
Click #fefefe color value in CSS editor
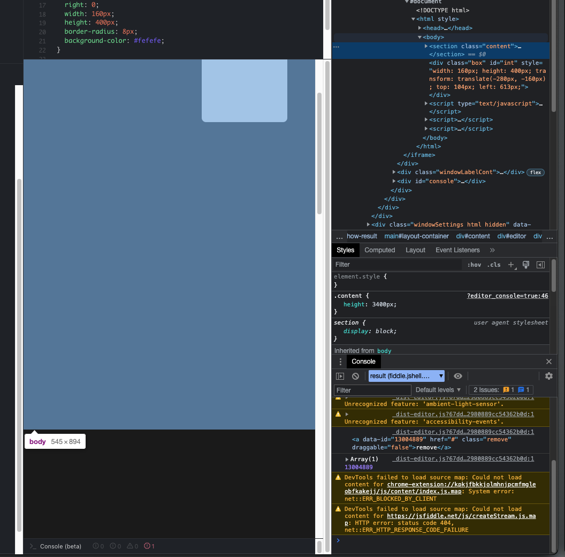pos(147,40)
